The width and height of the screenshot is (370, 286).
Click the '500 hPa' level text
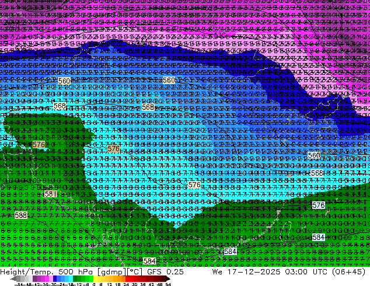point(75,272)
